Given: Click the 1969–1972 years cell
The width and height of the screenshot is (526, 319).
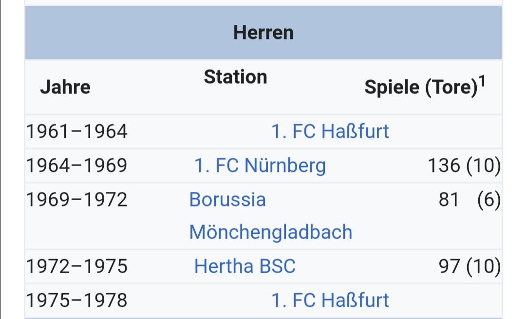Looking at the screenshot, I should tap(76, 200).
